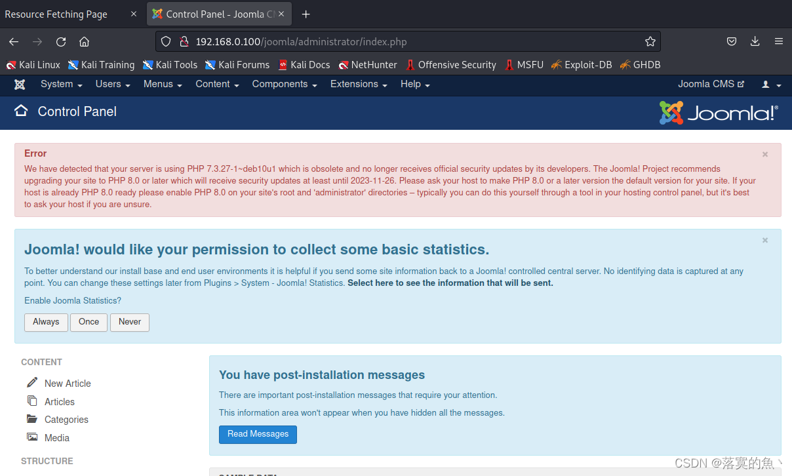Open GHDB bookmark
Screen dimensions: 792x476
tap(640, 65)
